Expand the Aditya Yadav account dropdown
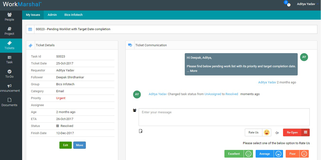The image size is (321, 160). pos(307,4)
